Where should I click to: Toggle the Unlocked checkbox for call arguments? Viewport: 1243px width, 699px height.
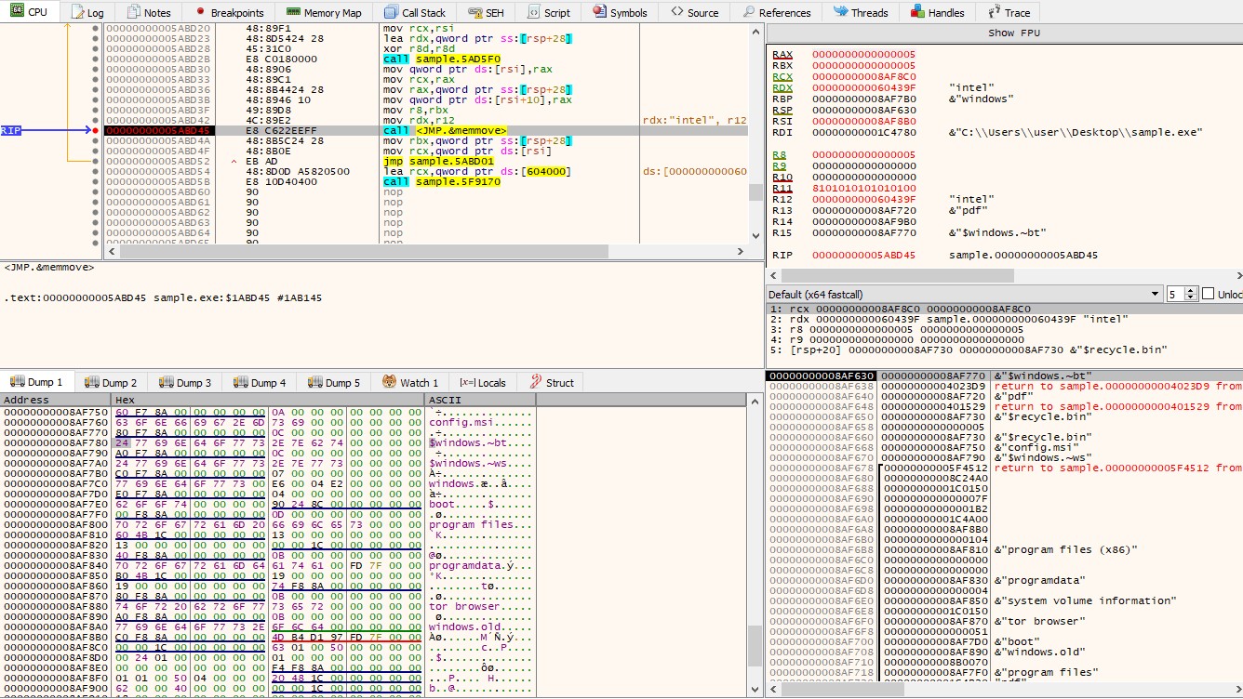pyautogui.click(x=1209, y=294)
